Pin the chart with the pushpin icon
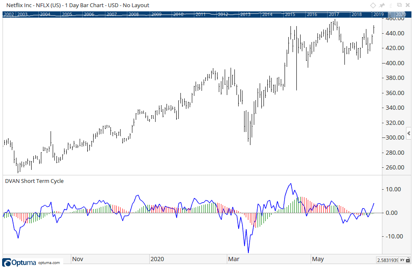 (382, 5)
